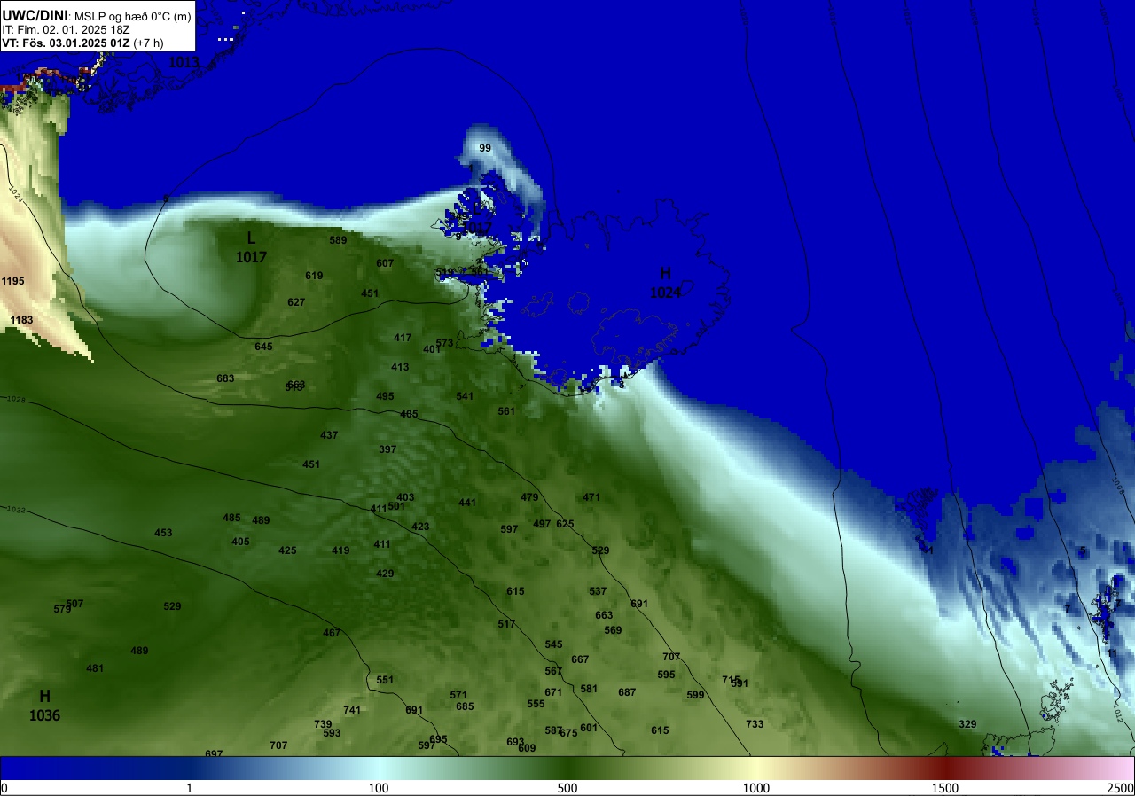Select the 1013 pressure label near the top
This screenshot has width=1135, height=796.
(184, 62)
